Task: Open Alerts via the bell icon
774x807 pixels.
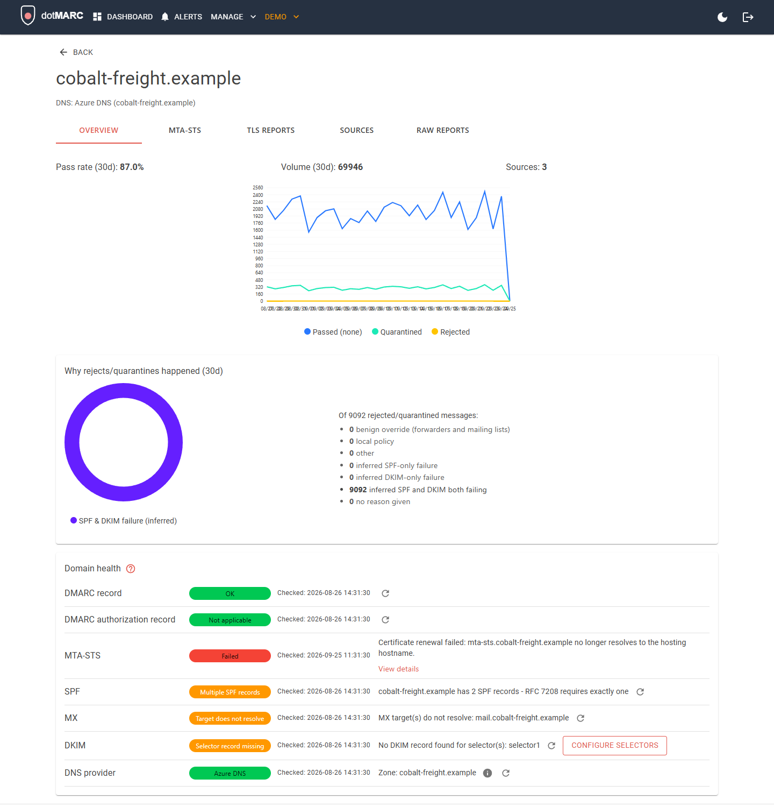Action: [x=165, y=17]
